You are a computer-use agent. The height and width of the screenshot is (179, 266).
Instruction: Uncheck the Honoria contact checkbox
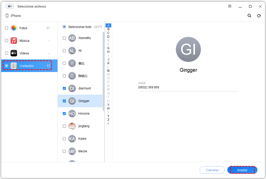64,114
